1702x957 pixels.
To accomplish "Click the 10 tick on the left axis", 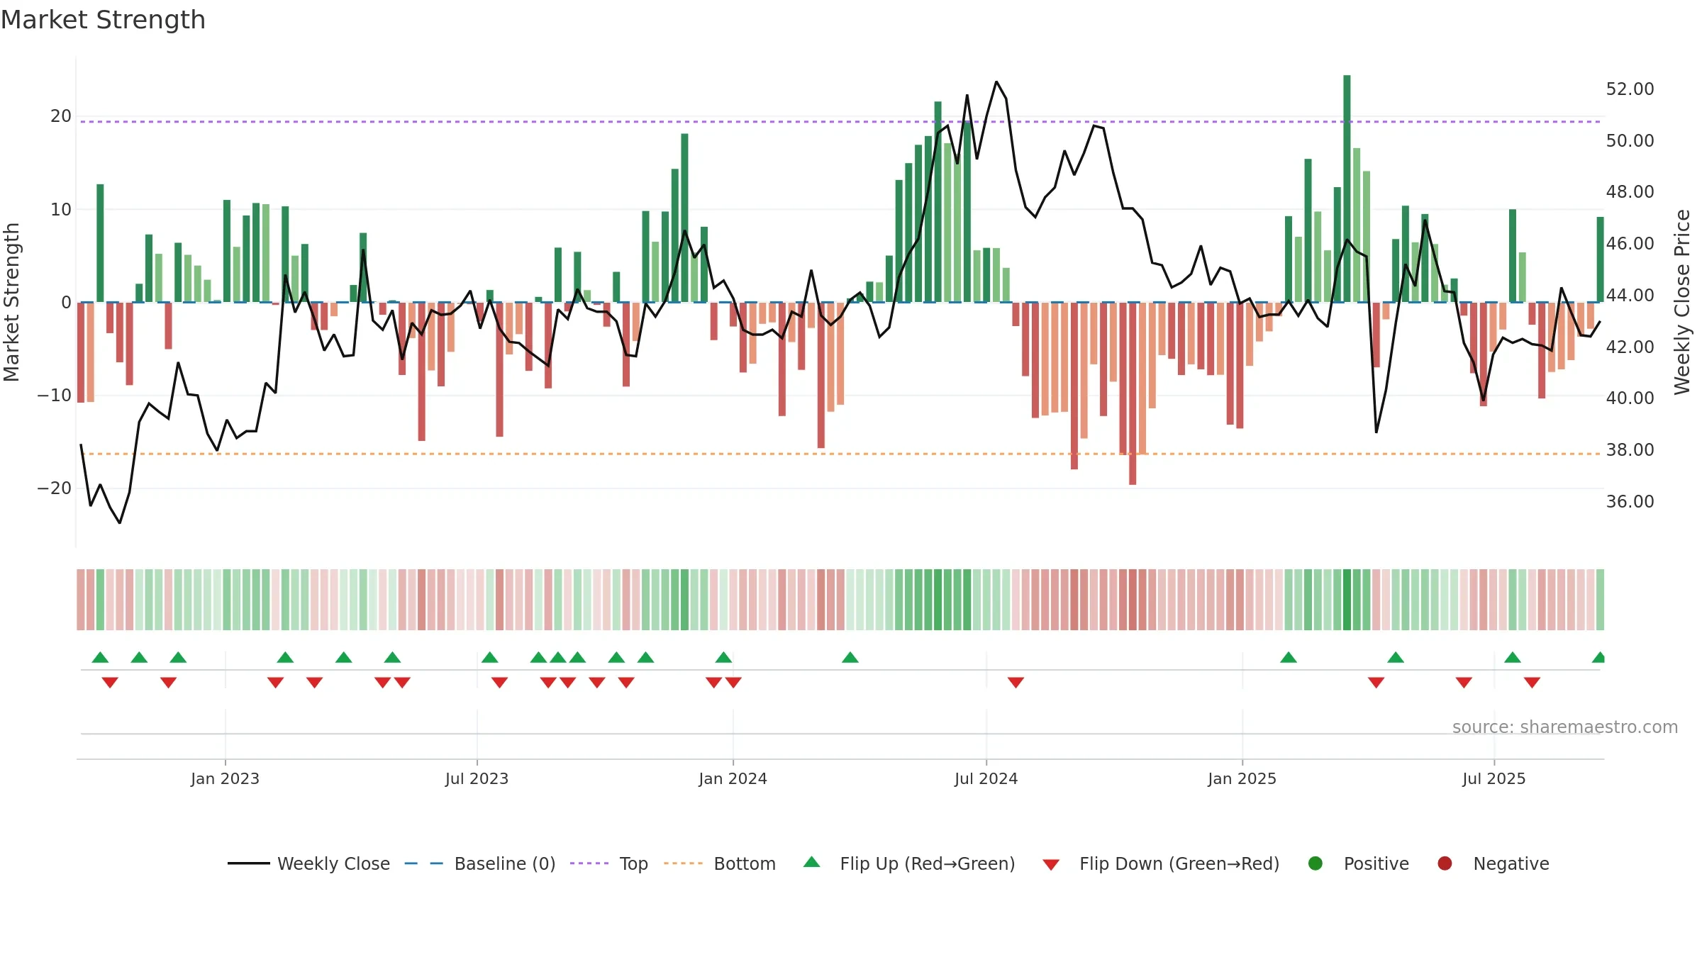I will (61, 209).
